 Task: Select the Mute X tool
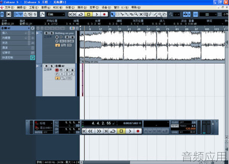click(141, 14)
